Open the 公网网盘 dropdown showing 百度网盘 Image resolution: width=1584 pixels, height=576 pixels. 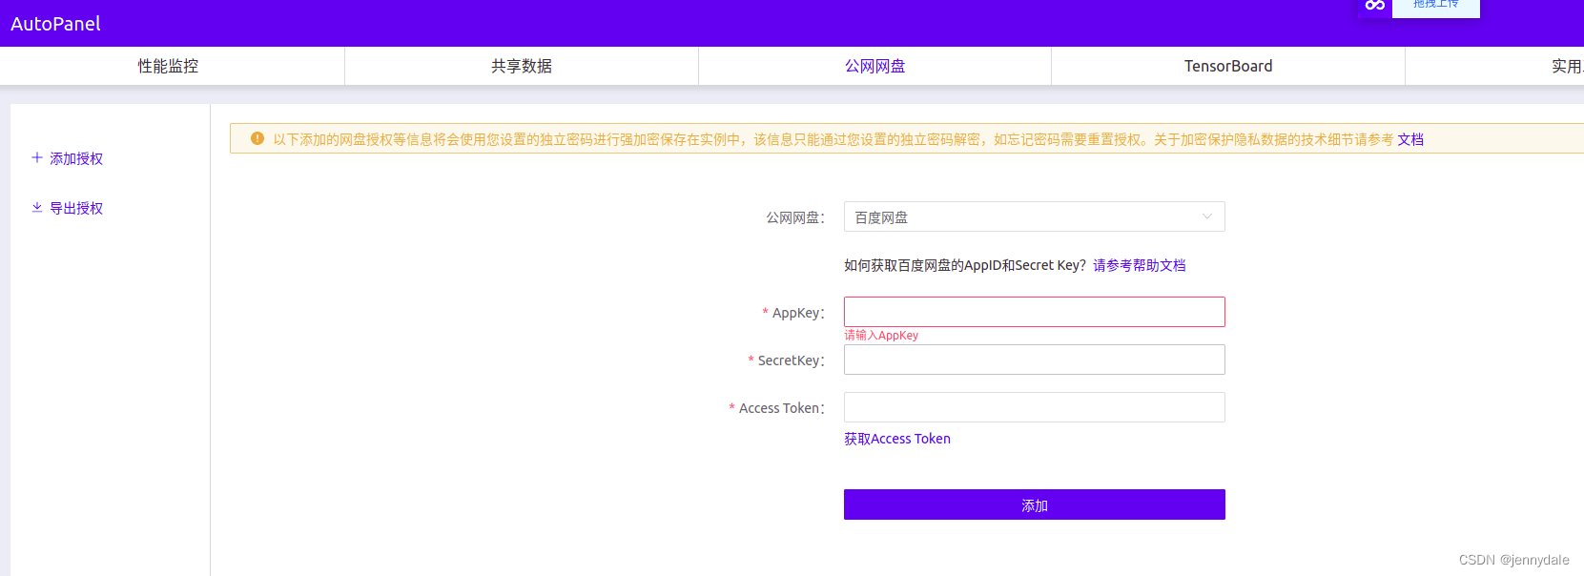[x=1034, y=216]
